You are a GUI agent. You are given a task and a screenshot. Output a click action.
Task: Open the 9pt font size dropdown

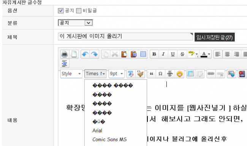pos(116,74)
